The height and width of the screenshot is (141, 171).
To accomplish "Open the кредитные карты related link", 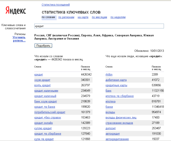I will pyautogui.click(x=116, y=85).
